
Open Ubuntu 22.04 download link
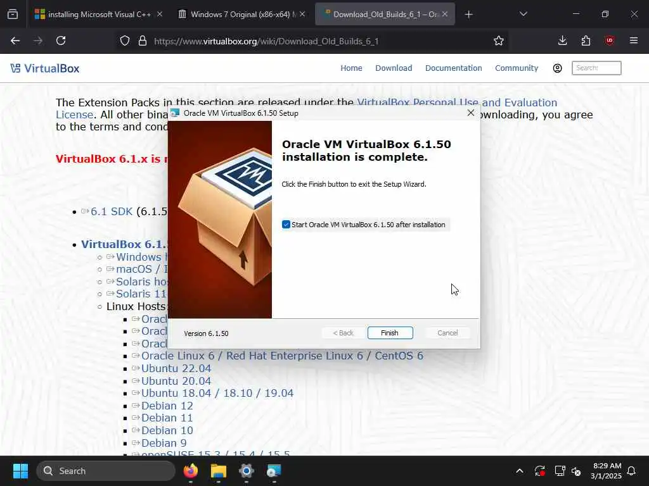pyautogui.click(x=176, y=368)
